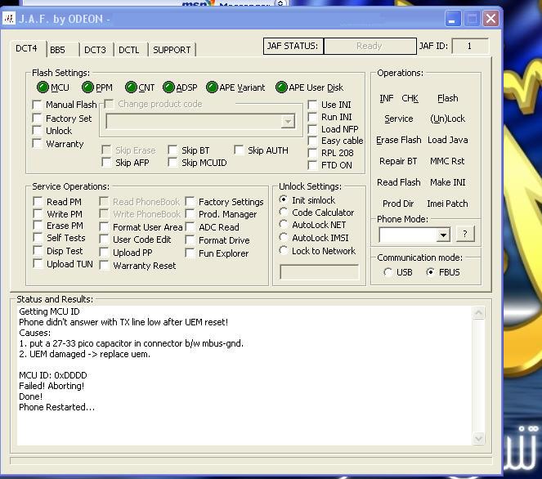Tick the RPL 208 checkbox
This screenshot has width=542, height=479.
click(x=312, y=153)
